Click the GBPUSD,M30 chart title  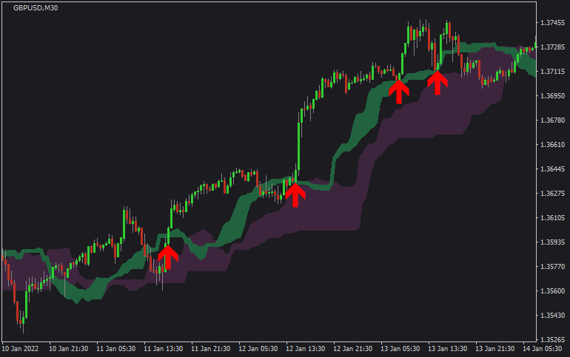[x=36, y=8]
